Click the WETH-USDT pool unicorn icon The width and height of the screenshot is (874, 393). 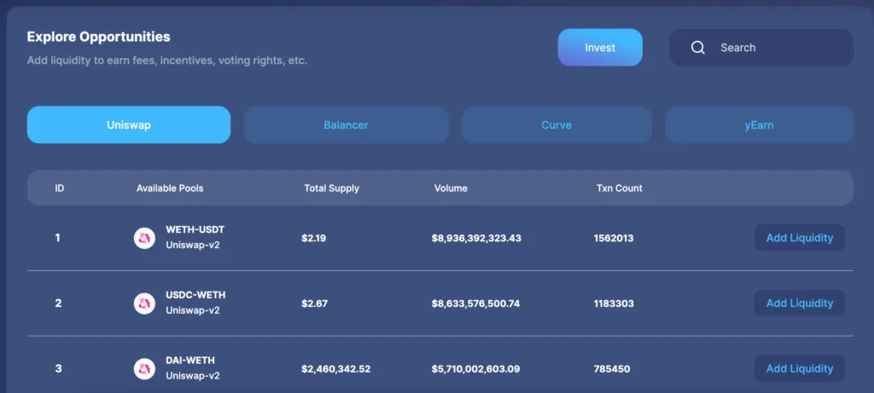[144, 238]
